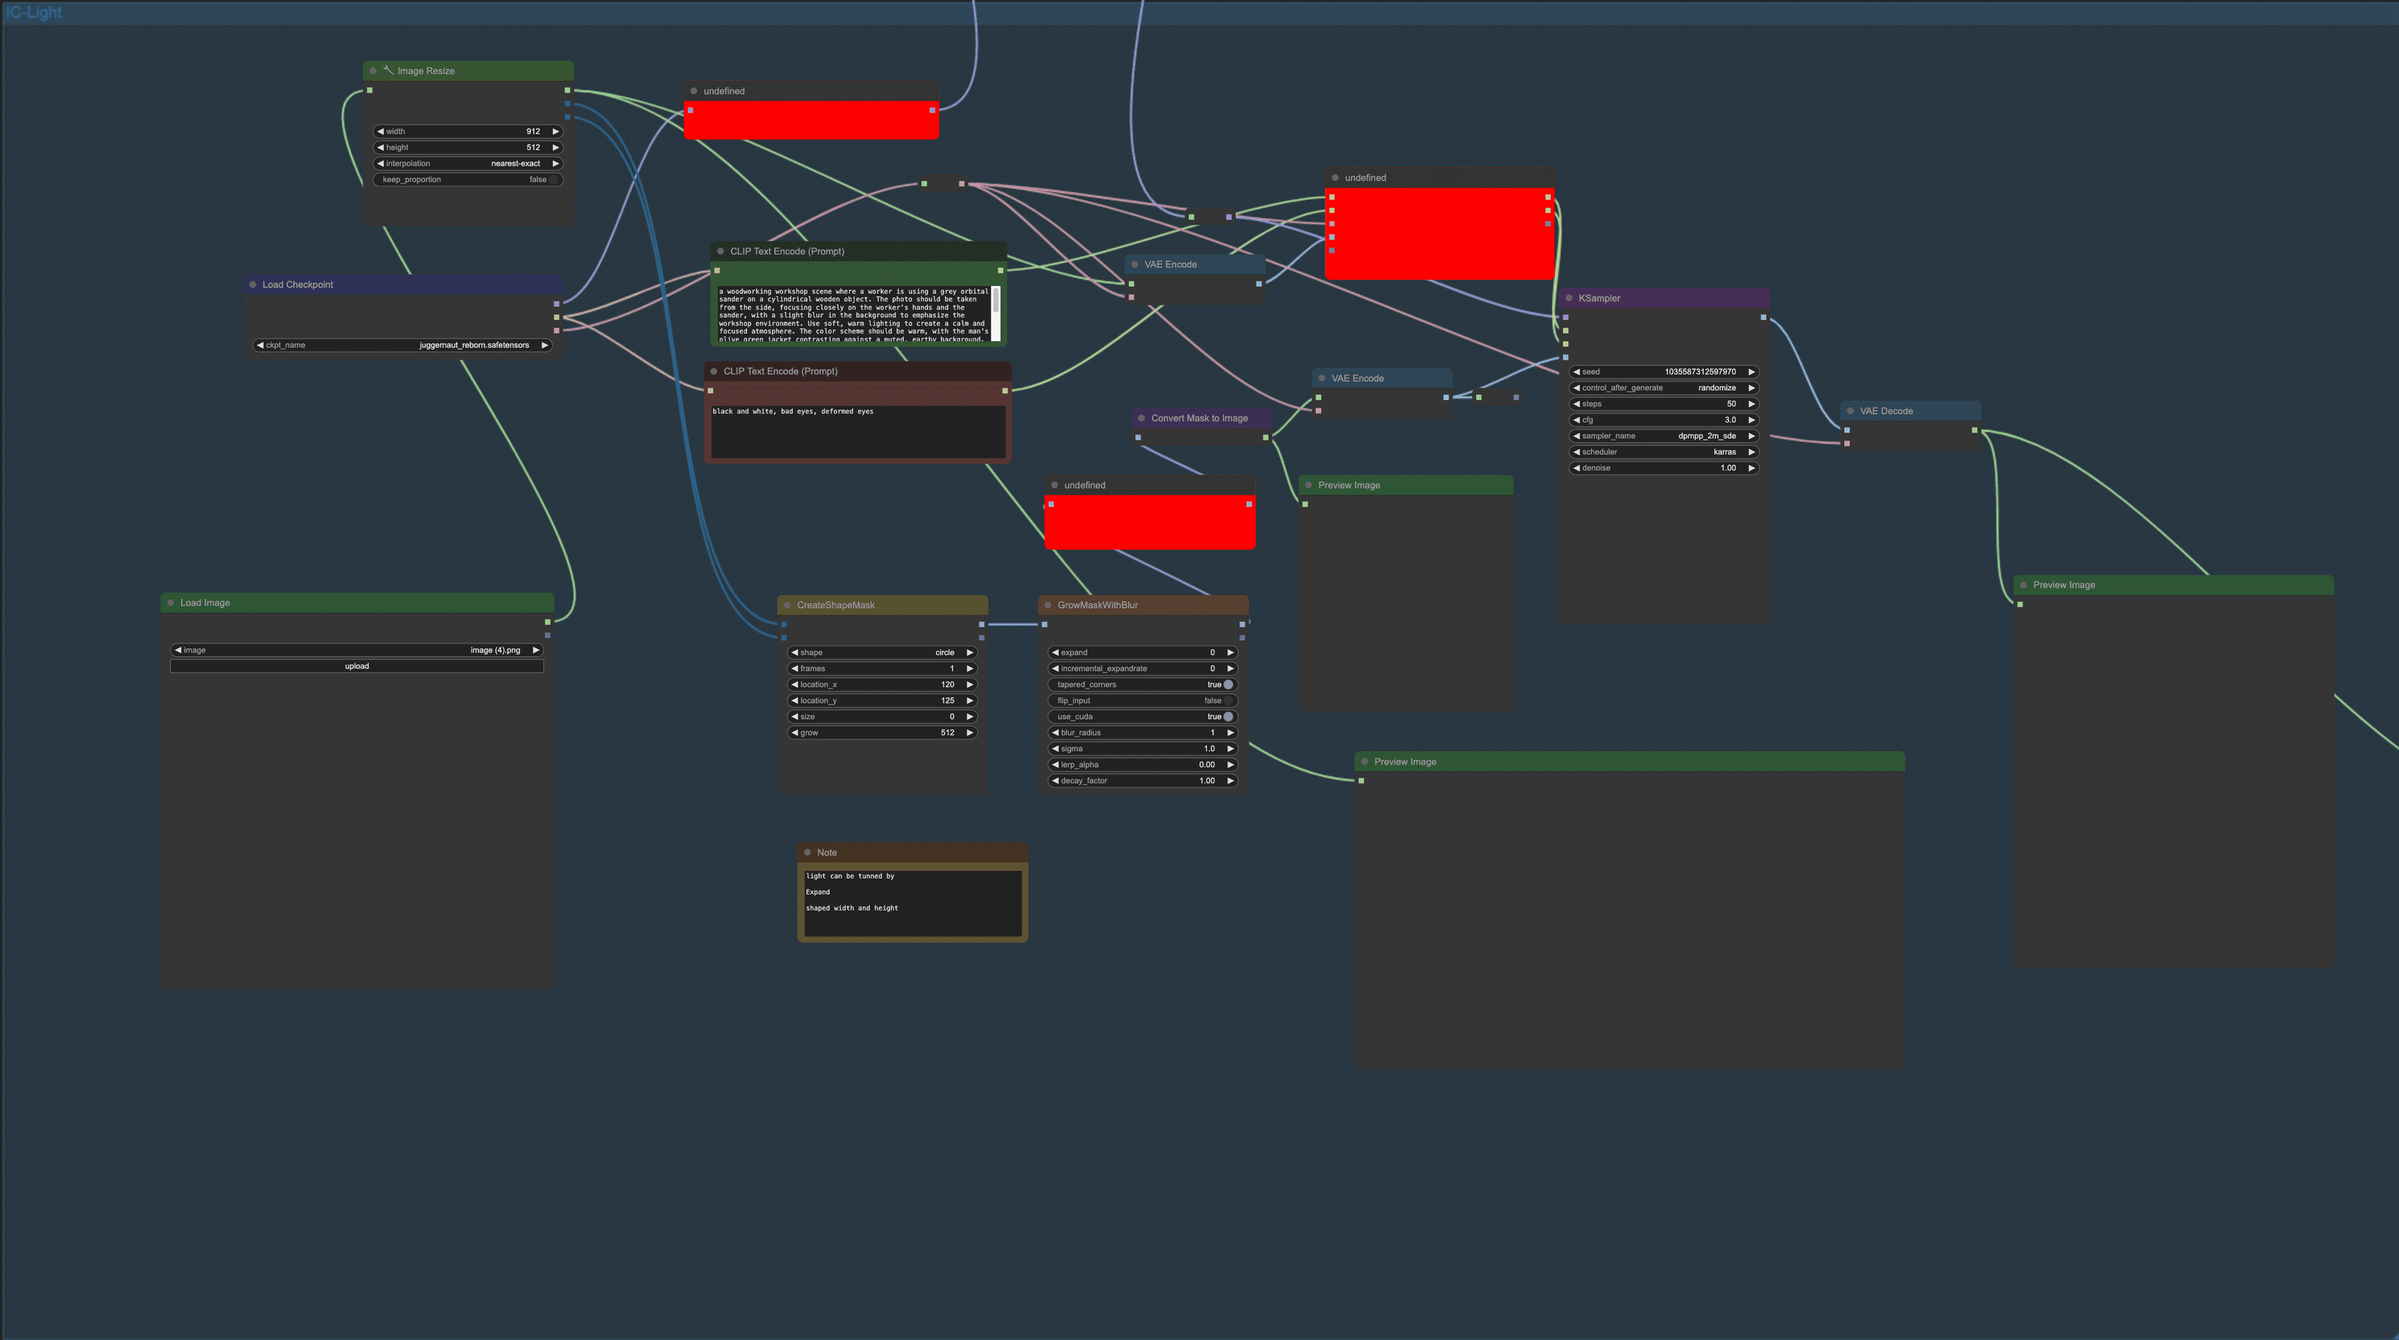Toggle tapered_corners off
The width and height of the screenshot is (2399, 1340).
point(1143,685)
